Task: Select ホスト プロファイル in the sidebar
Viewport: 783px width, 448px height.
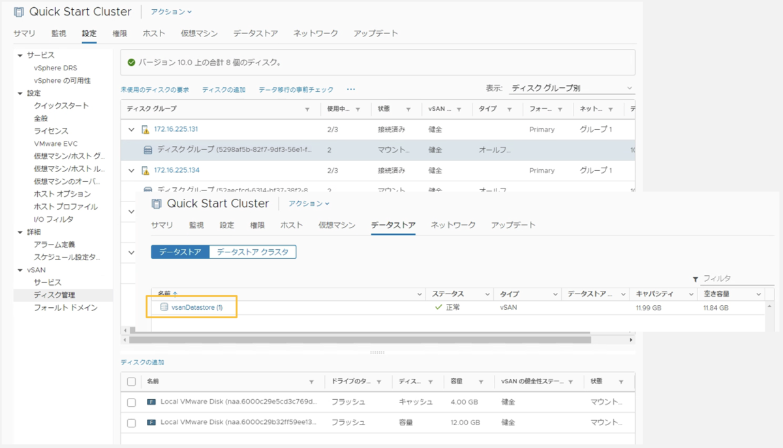Action: coord(65,207)
